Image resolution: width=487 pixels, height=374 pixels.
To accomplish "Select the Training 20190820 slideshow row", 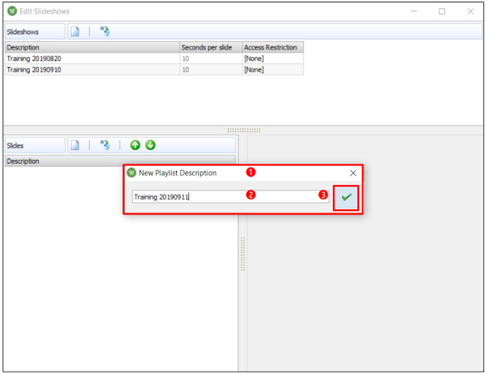I will [155, 59].
